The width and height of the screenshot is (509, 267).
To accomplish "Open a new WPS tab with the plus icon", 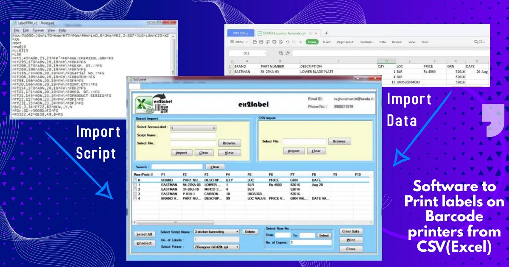I will [x=326, y=33].
